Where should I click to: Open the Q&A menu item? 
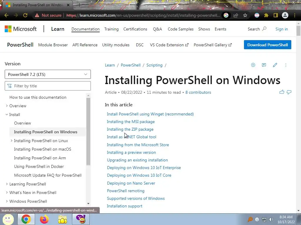(158, 29)
